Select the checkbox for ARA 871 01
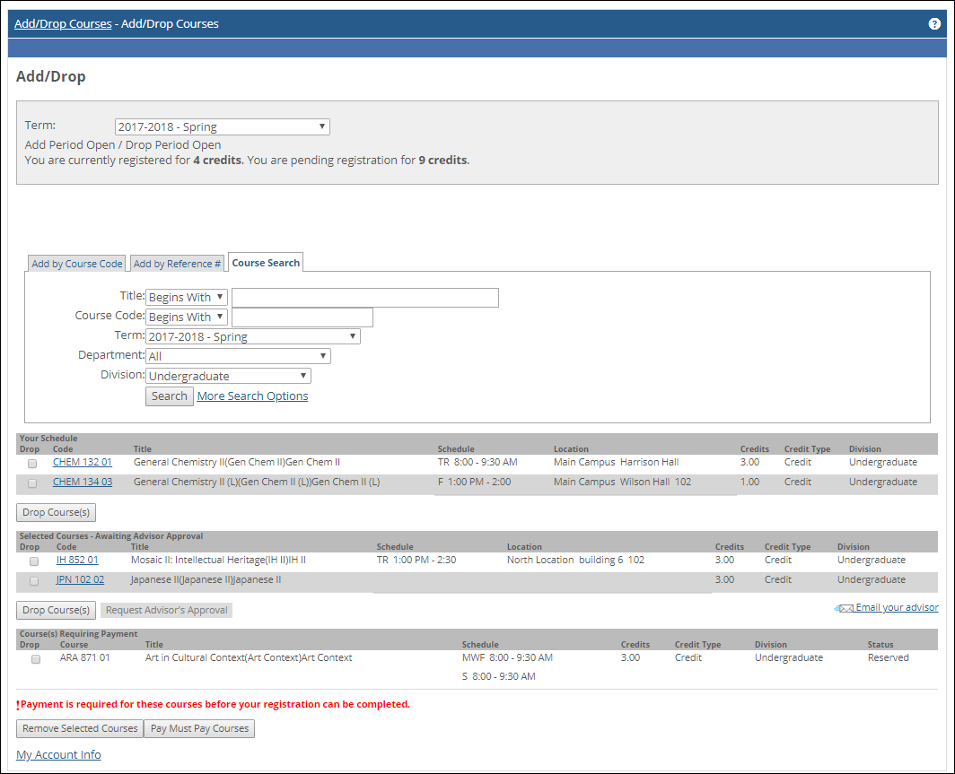 point(36,659)
